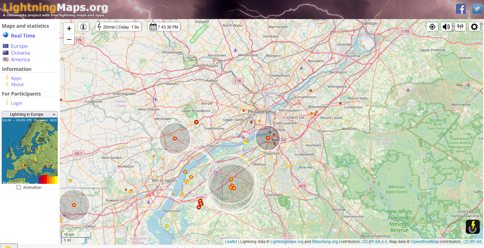Image resolution: width=484 pixels, height=248 pixels.
Task: Follow the Blitzortung.org attribution link
Action: (x=325, y=242)
